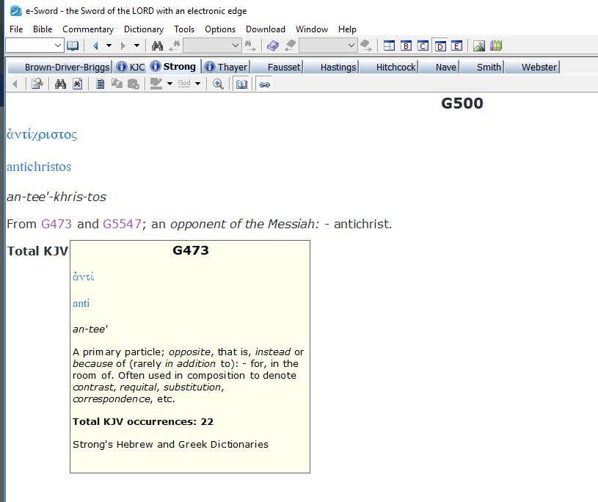
Task: Open the Window menu
Action: [x=312, y=29]
